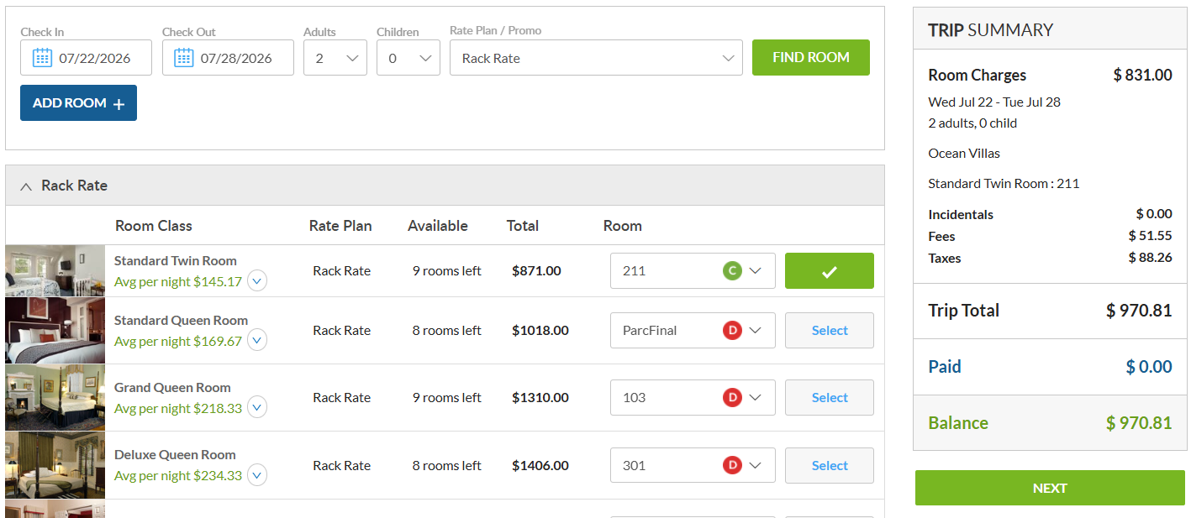Click 'Avg per night $145.17' text
This screenshot has height=518, width=1191.
click(x=178, y=281)
